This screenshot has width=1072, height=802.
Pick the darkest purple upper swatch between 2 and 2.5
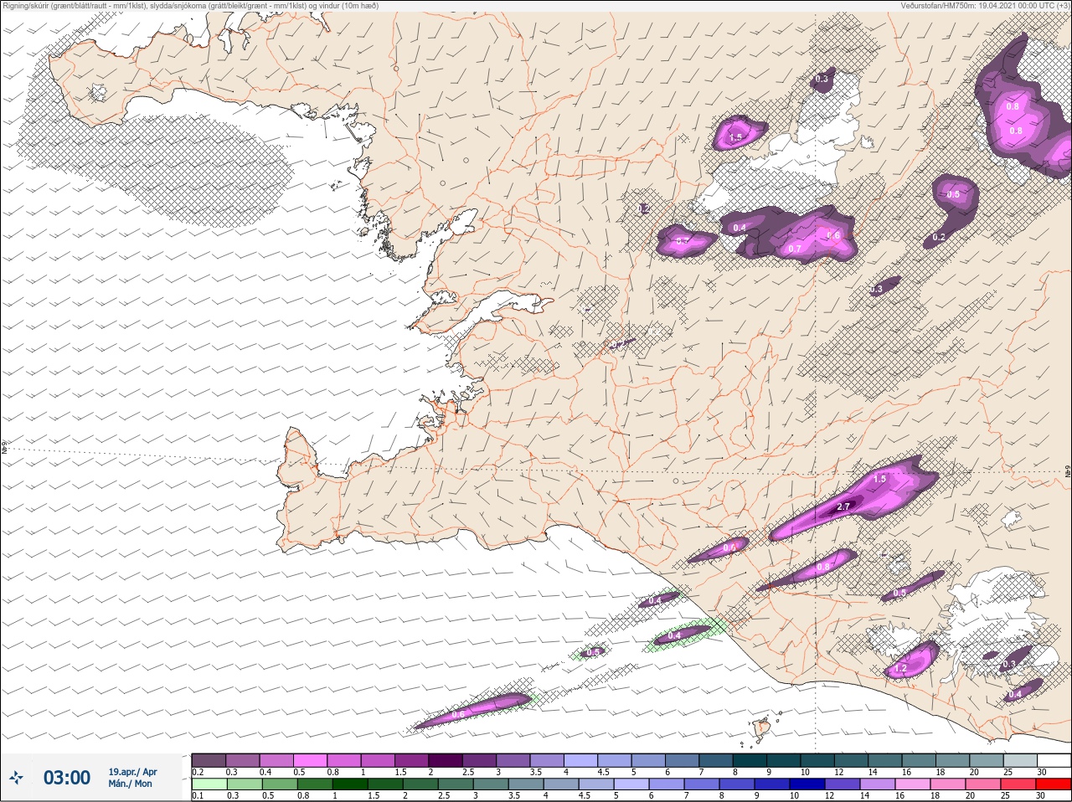pyautogui.click(x=446, y=760)
